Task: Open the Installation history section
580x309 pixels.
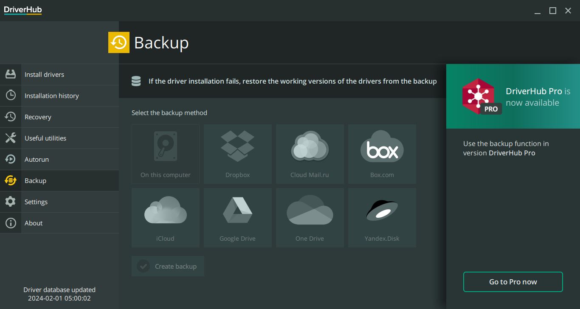Action: click(59, 96)
